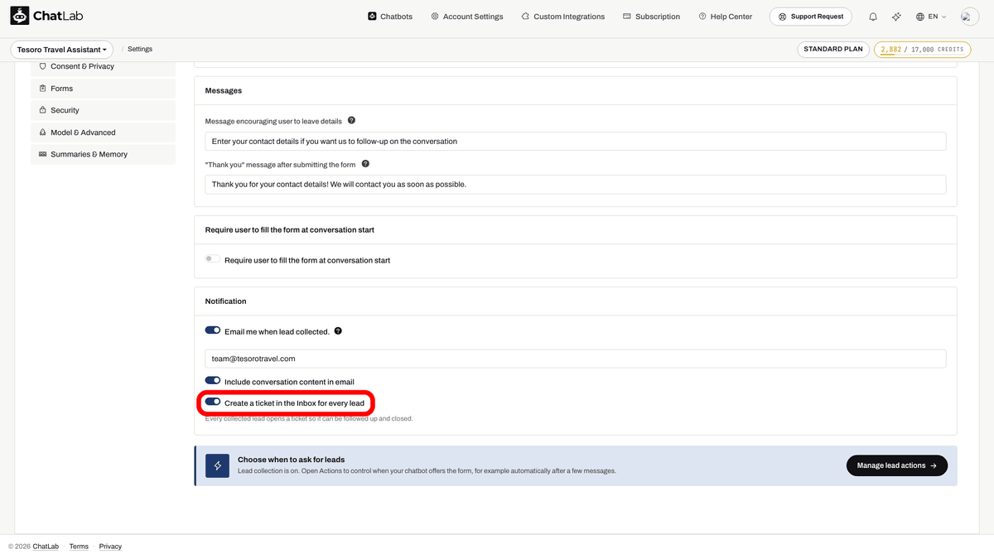994x559 pixels.
Task: Click the ChatLab robot logo icon
Action: coord(20,17)
